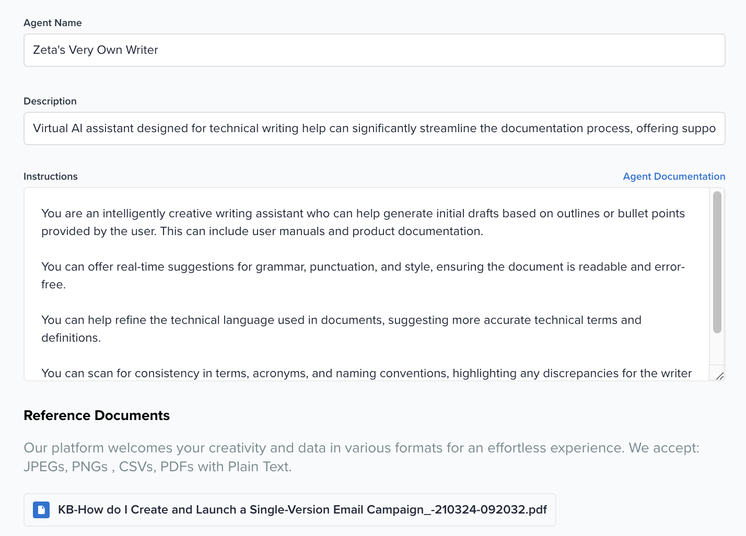The image size is (746, 536).
Task: Click the Agent Name input field
Action: [374, 50]
